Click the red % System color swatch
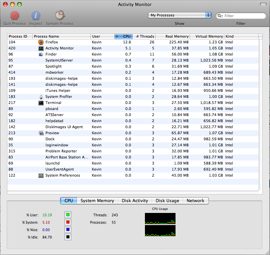 coord(68,222)
